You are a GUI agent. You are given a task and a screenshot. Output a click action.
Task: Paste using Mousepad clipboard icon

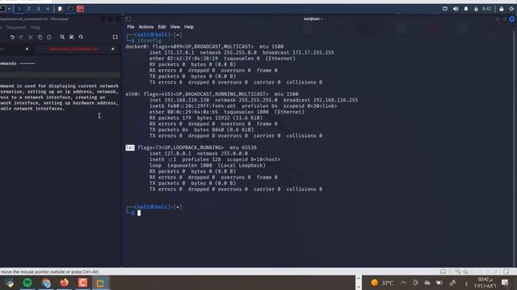[x=48, y=37]
